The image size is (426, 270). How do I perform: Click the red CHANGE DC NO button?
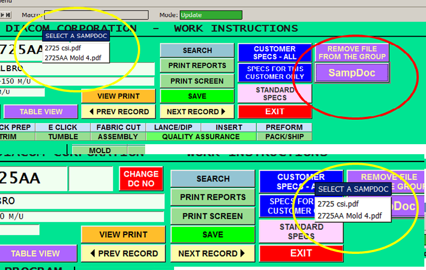[x=141, y=179]
